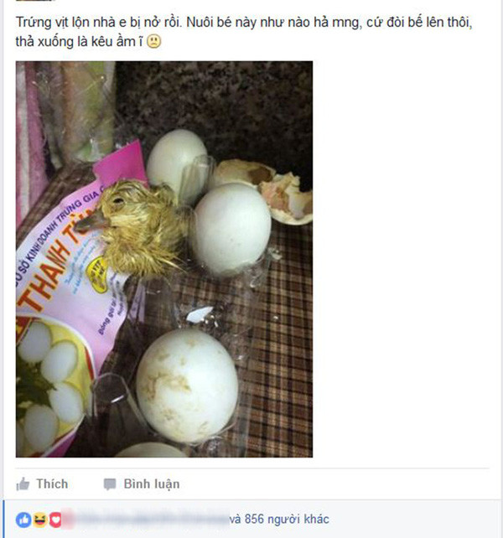The width and height of the screenshot is (503, 538).
Task: Open the list "và 856 người khác"
Action: [x=279, y=519]
